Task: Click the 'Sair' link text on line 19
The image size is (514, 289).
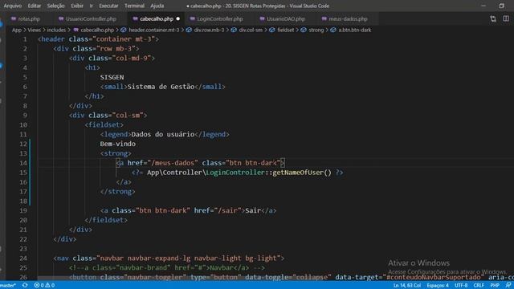Action: [x=253, y=210]
